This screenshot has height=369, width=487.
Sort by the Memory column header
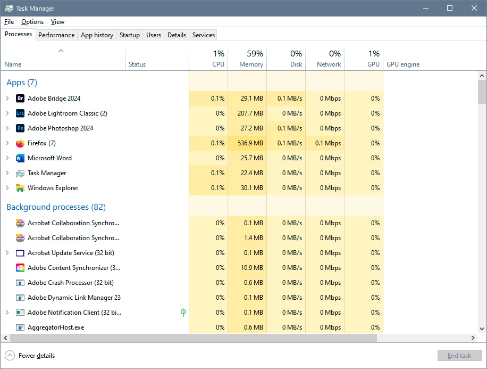(x=247, y=60)
